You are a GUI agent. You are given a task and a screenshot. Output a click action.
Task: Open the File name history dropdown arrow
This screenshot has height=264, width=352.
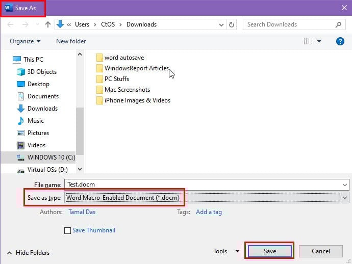pyautogui.click(x=345, y=184)
